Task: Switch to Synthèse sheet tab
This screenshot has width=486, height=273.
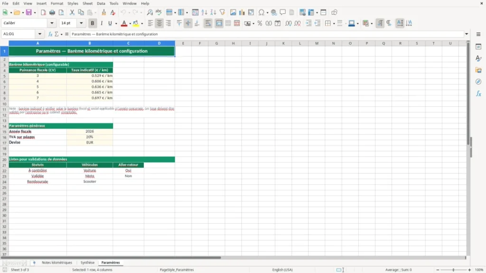Action: [x=87, y=263]
